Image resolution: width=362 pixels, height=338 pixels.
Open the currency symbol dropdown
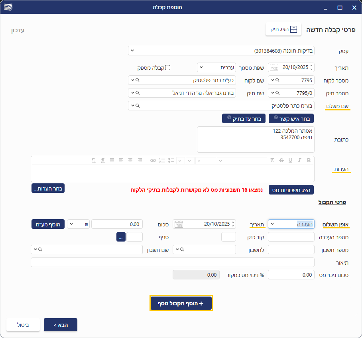click(x=72, y=224)
